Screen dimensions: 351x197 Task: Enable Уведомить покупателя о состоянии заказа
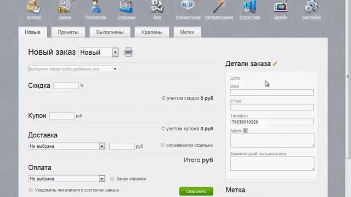(31, 190)
